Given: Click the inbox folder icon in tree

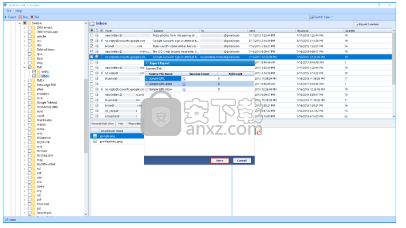Looking at the screenshot, I should coord(39,76).
